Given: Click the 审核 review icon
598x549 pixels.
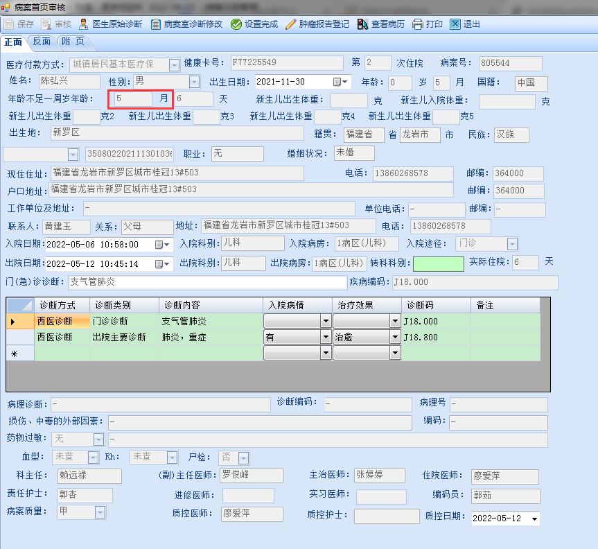Looking at the screenshot, I should (x=46, y=24).
